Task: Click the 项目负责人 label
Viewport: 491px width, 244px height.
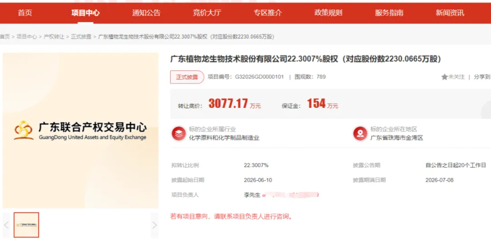Action: (185, 195)
